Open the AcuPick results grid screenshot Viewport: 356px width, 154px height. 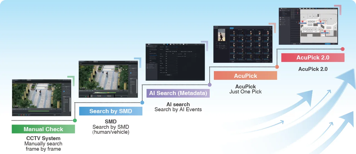click(243, 44)
